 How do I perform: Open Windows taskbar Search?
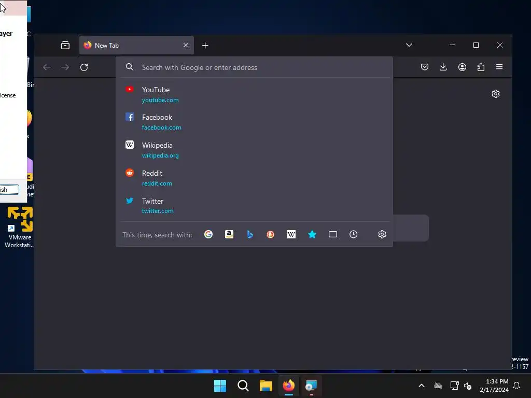click(x=243, y=386)
